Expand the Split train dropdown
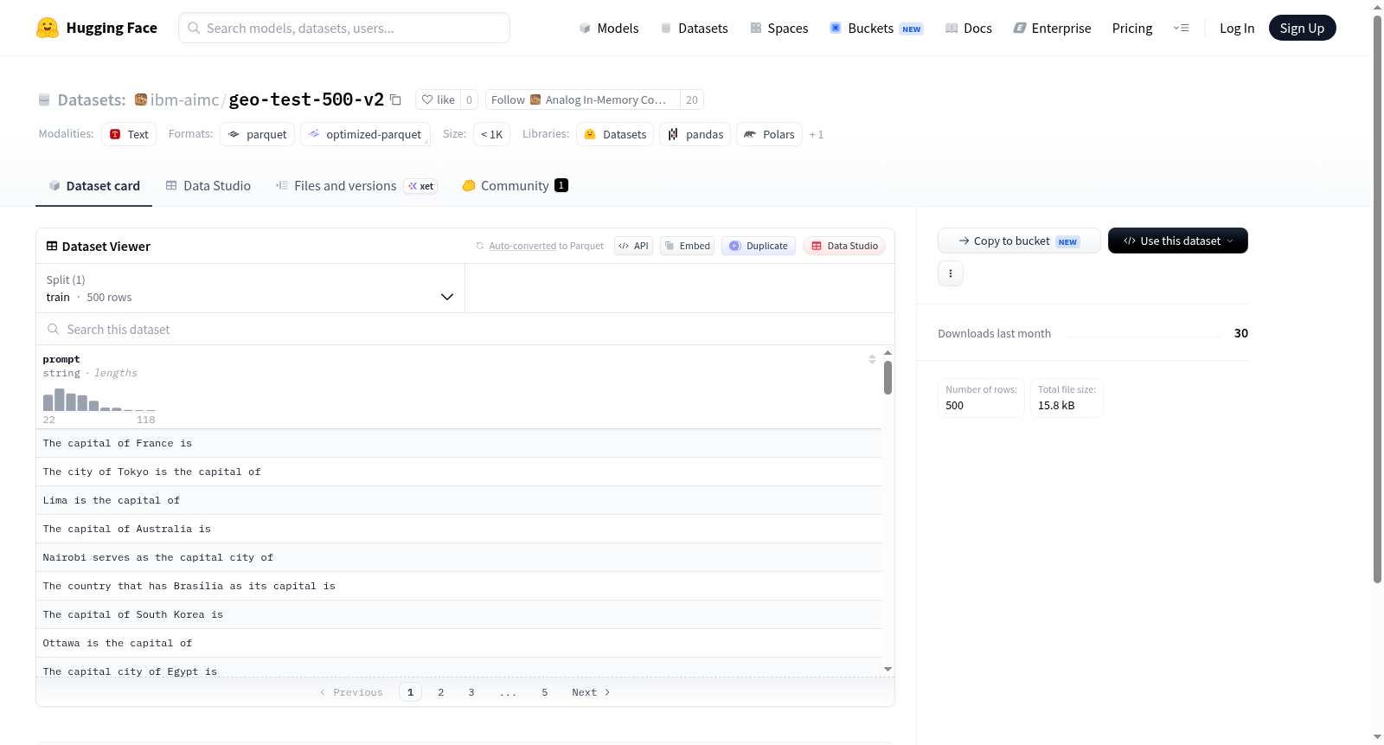This screenshot has width=1384, height=745. (x=250, y=288)
